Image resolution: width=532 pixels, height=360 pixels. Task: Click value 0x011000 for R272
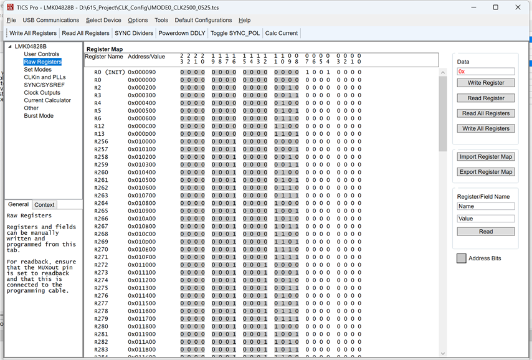click(142, 265)
